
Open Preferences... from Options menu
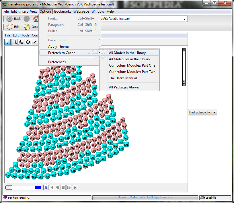point(70,62)
